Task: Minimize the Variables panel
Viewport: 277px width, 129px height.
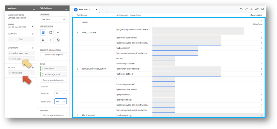Action: 34,9
